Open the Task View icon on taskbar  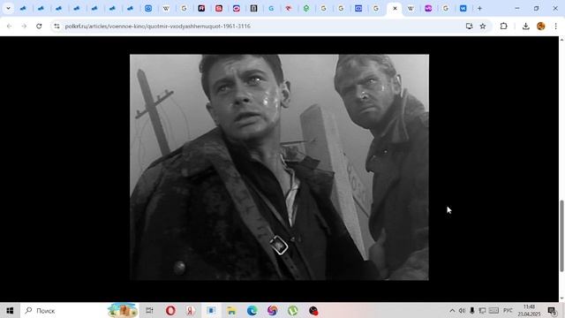149,310
